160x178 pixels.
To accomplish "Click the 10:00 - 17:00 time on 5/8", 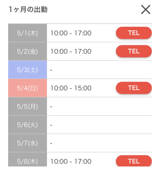I will (71, 161).
